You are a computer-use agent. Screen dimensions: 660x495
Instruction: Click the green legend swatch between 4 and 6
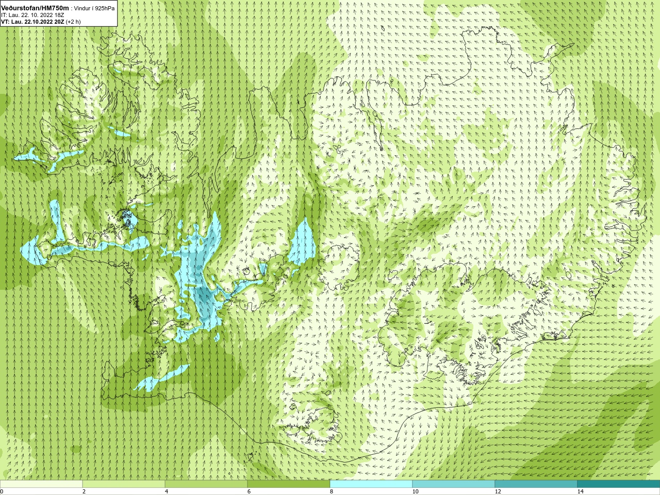coord(206,484)
